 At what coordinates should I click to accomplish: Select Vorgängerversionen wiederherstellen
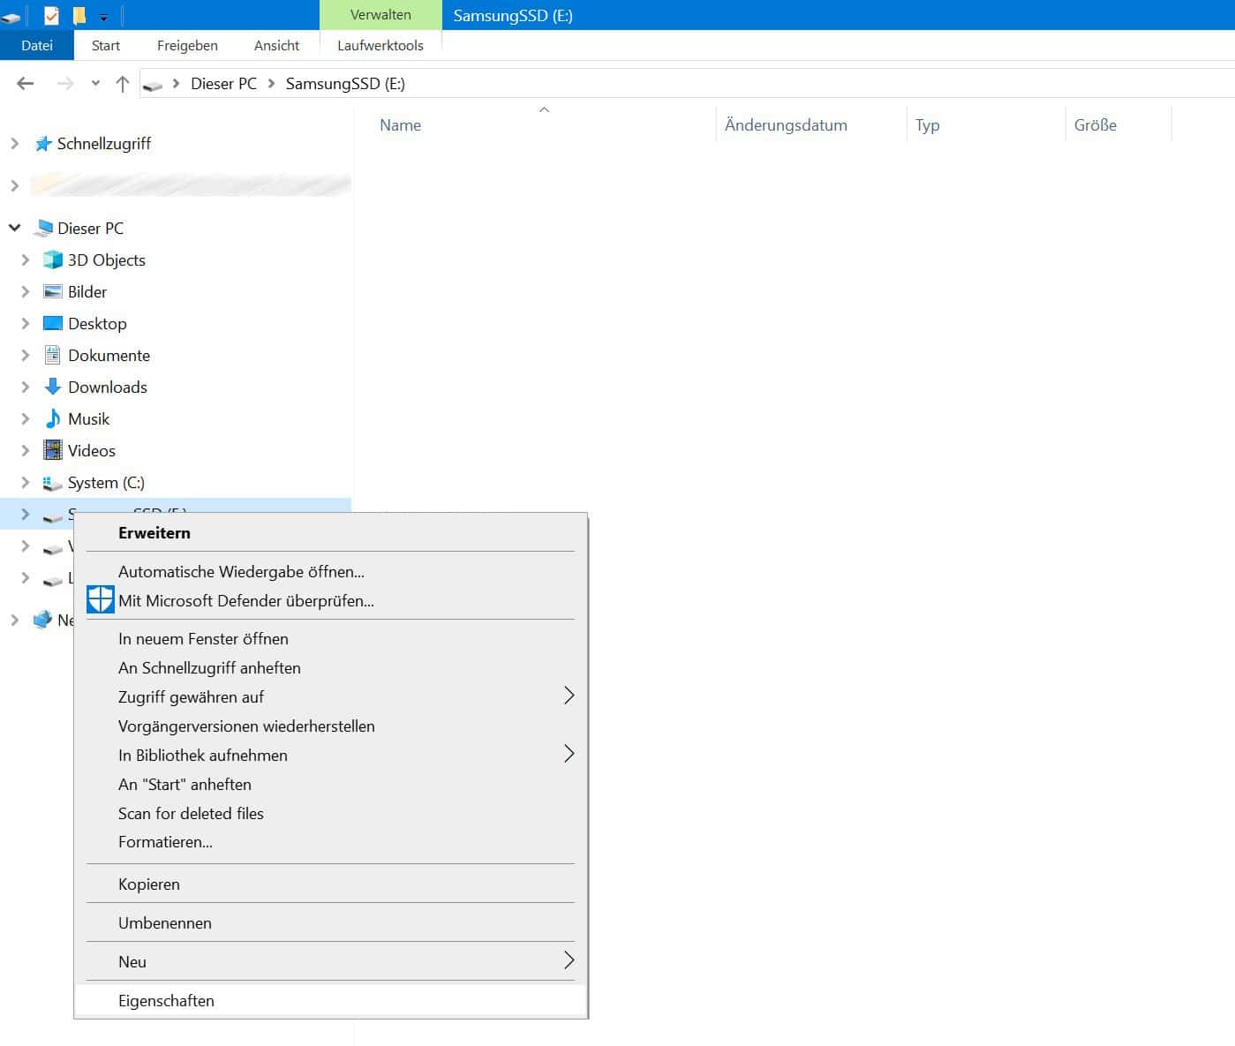click(x=331, y=726)
